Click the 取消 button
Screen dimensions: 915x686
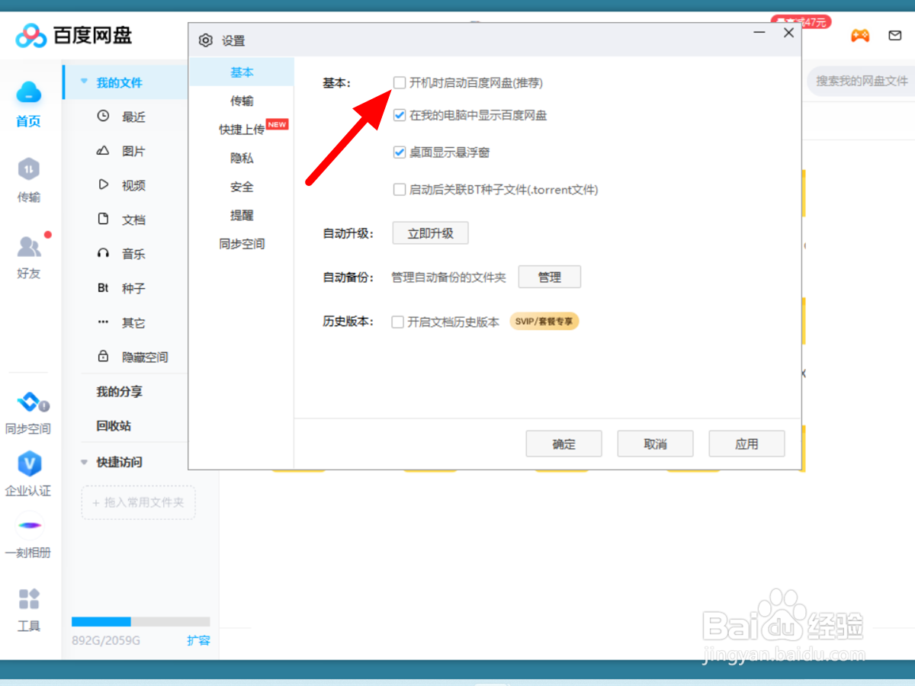[x=656, y=444]
